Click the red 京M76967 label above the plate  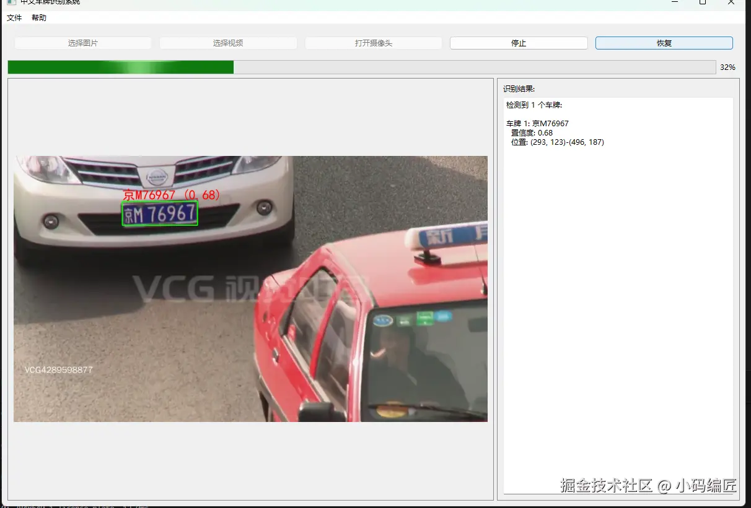(x=171, y=194)
